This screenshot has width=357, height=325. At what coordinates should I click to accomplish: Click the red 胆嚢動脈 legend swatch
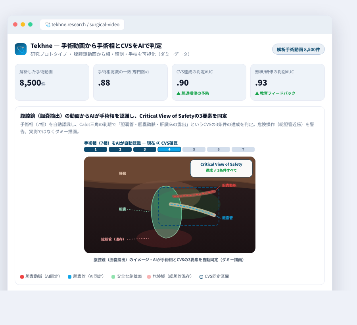[22, 277]
